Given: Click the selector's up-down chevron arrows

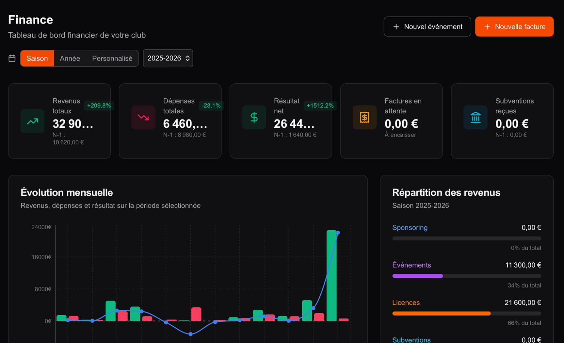Looking at the screenshot, I should pyautogui.click(x=187, y=58).
